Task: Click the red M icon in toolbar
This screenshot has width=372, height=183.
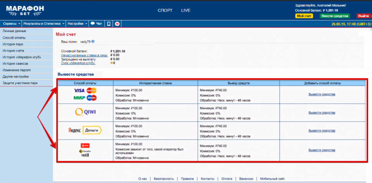Action: coord(117,24)
